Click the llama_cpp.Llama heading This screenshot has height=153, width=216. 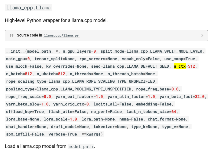pos(28,8)
